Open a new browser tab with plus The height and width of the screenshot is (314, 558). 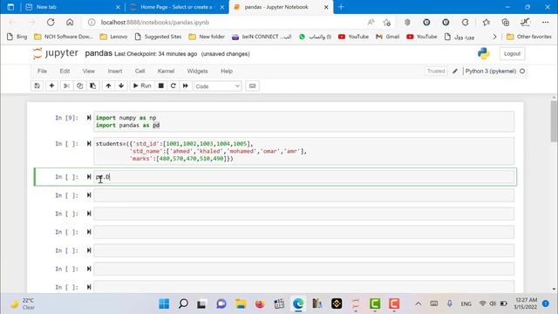coord(341,7)
